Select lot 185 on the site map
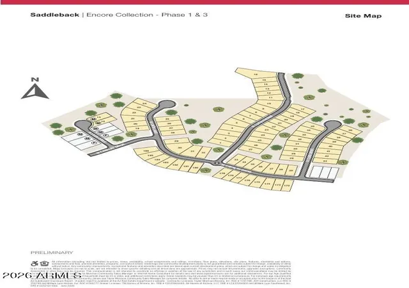This screenshot has height=288, width=409. pyautogui.click(x=151, y=156)
